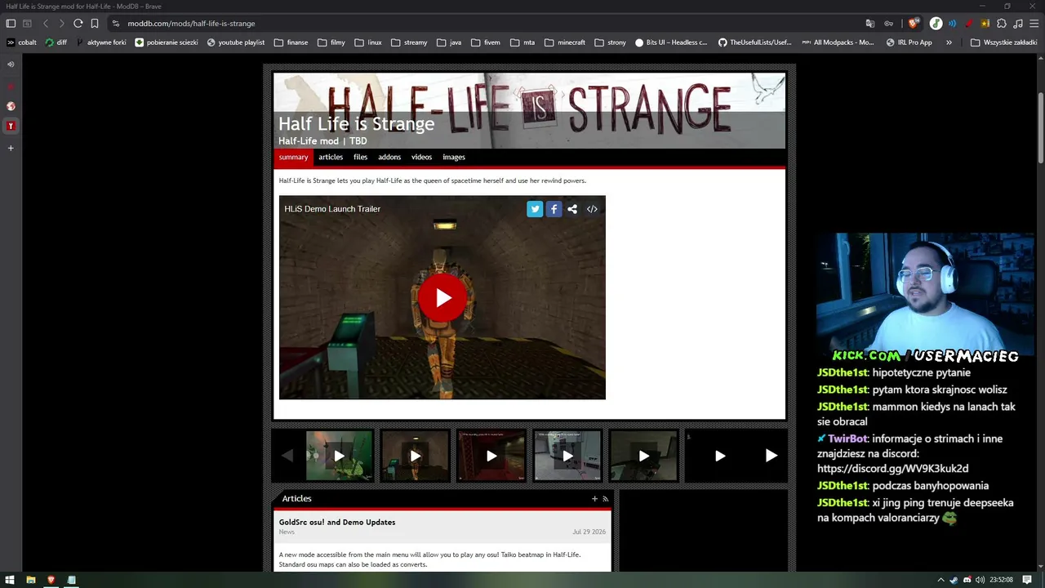Select the globe tab in vertical sidebar
This screenshot has width=1045, height=588.
point(11,106)
